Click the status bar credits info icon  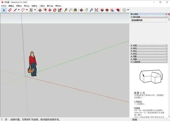click(x=6, y=119)
